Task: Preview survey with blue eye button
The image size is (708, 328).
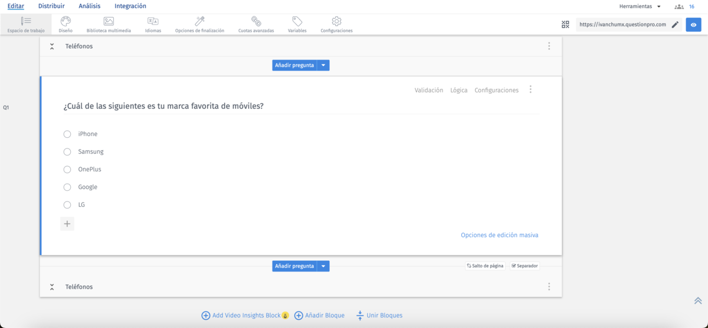Action: tap(693, 25)
